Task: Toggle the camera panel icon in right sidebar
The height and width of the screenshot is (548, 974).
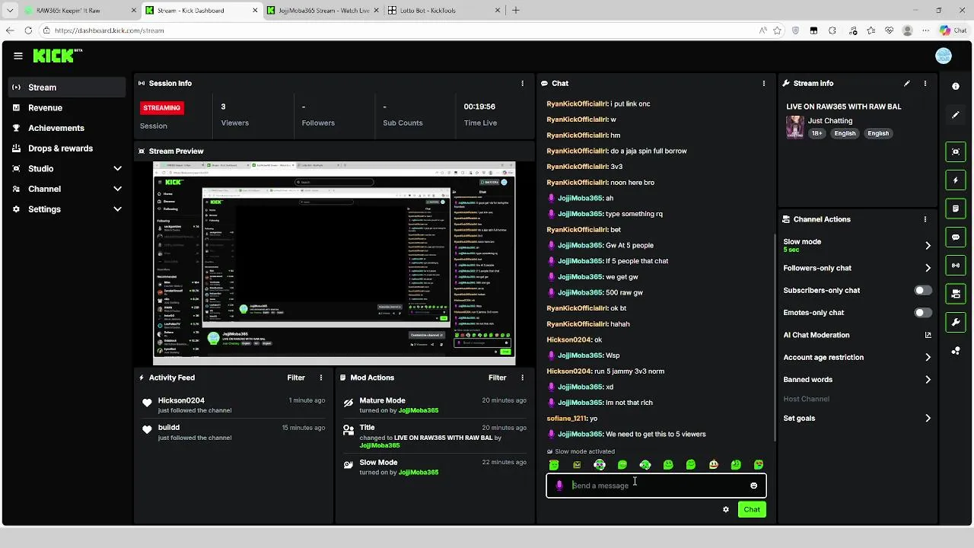Action: [x=956, y=294]
